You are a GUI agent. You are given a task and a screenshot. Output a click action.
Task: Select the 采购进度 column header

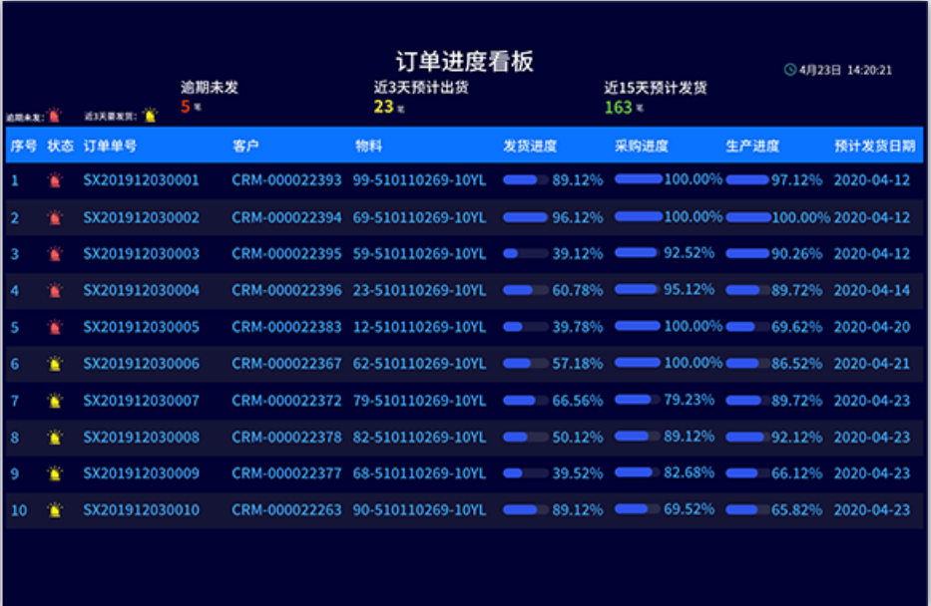pyautogui.click(x=641, y=146)
